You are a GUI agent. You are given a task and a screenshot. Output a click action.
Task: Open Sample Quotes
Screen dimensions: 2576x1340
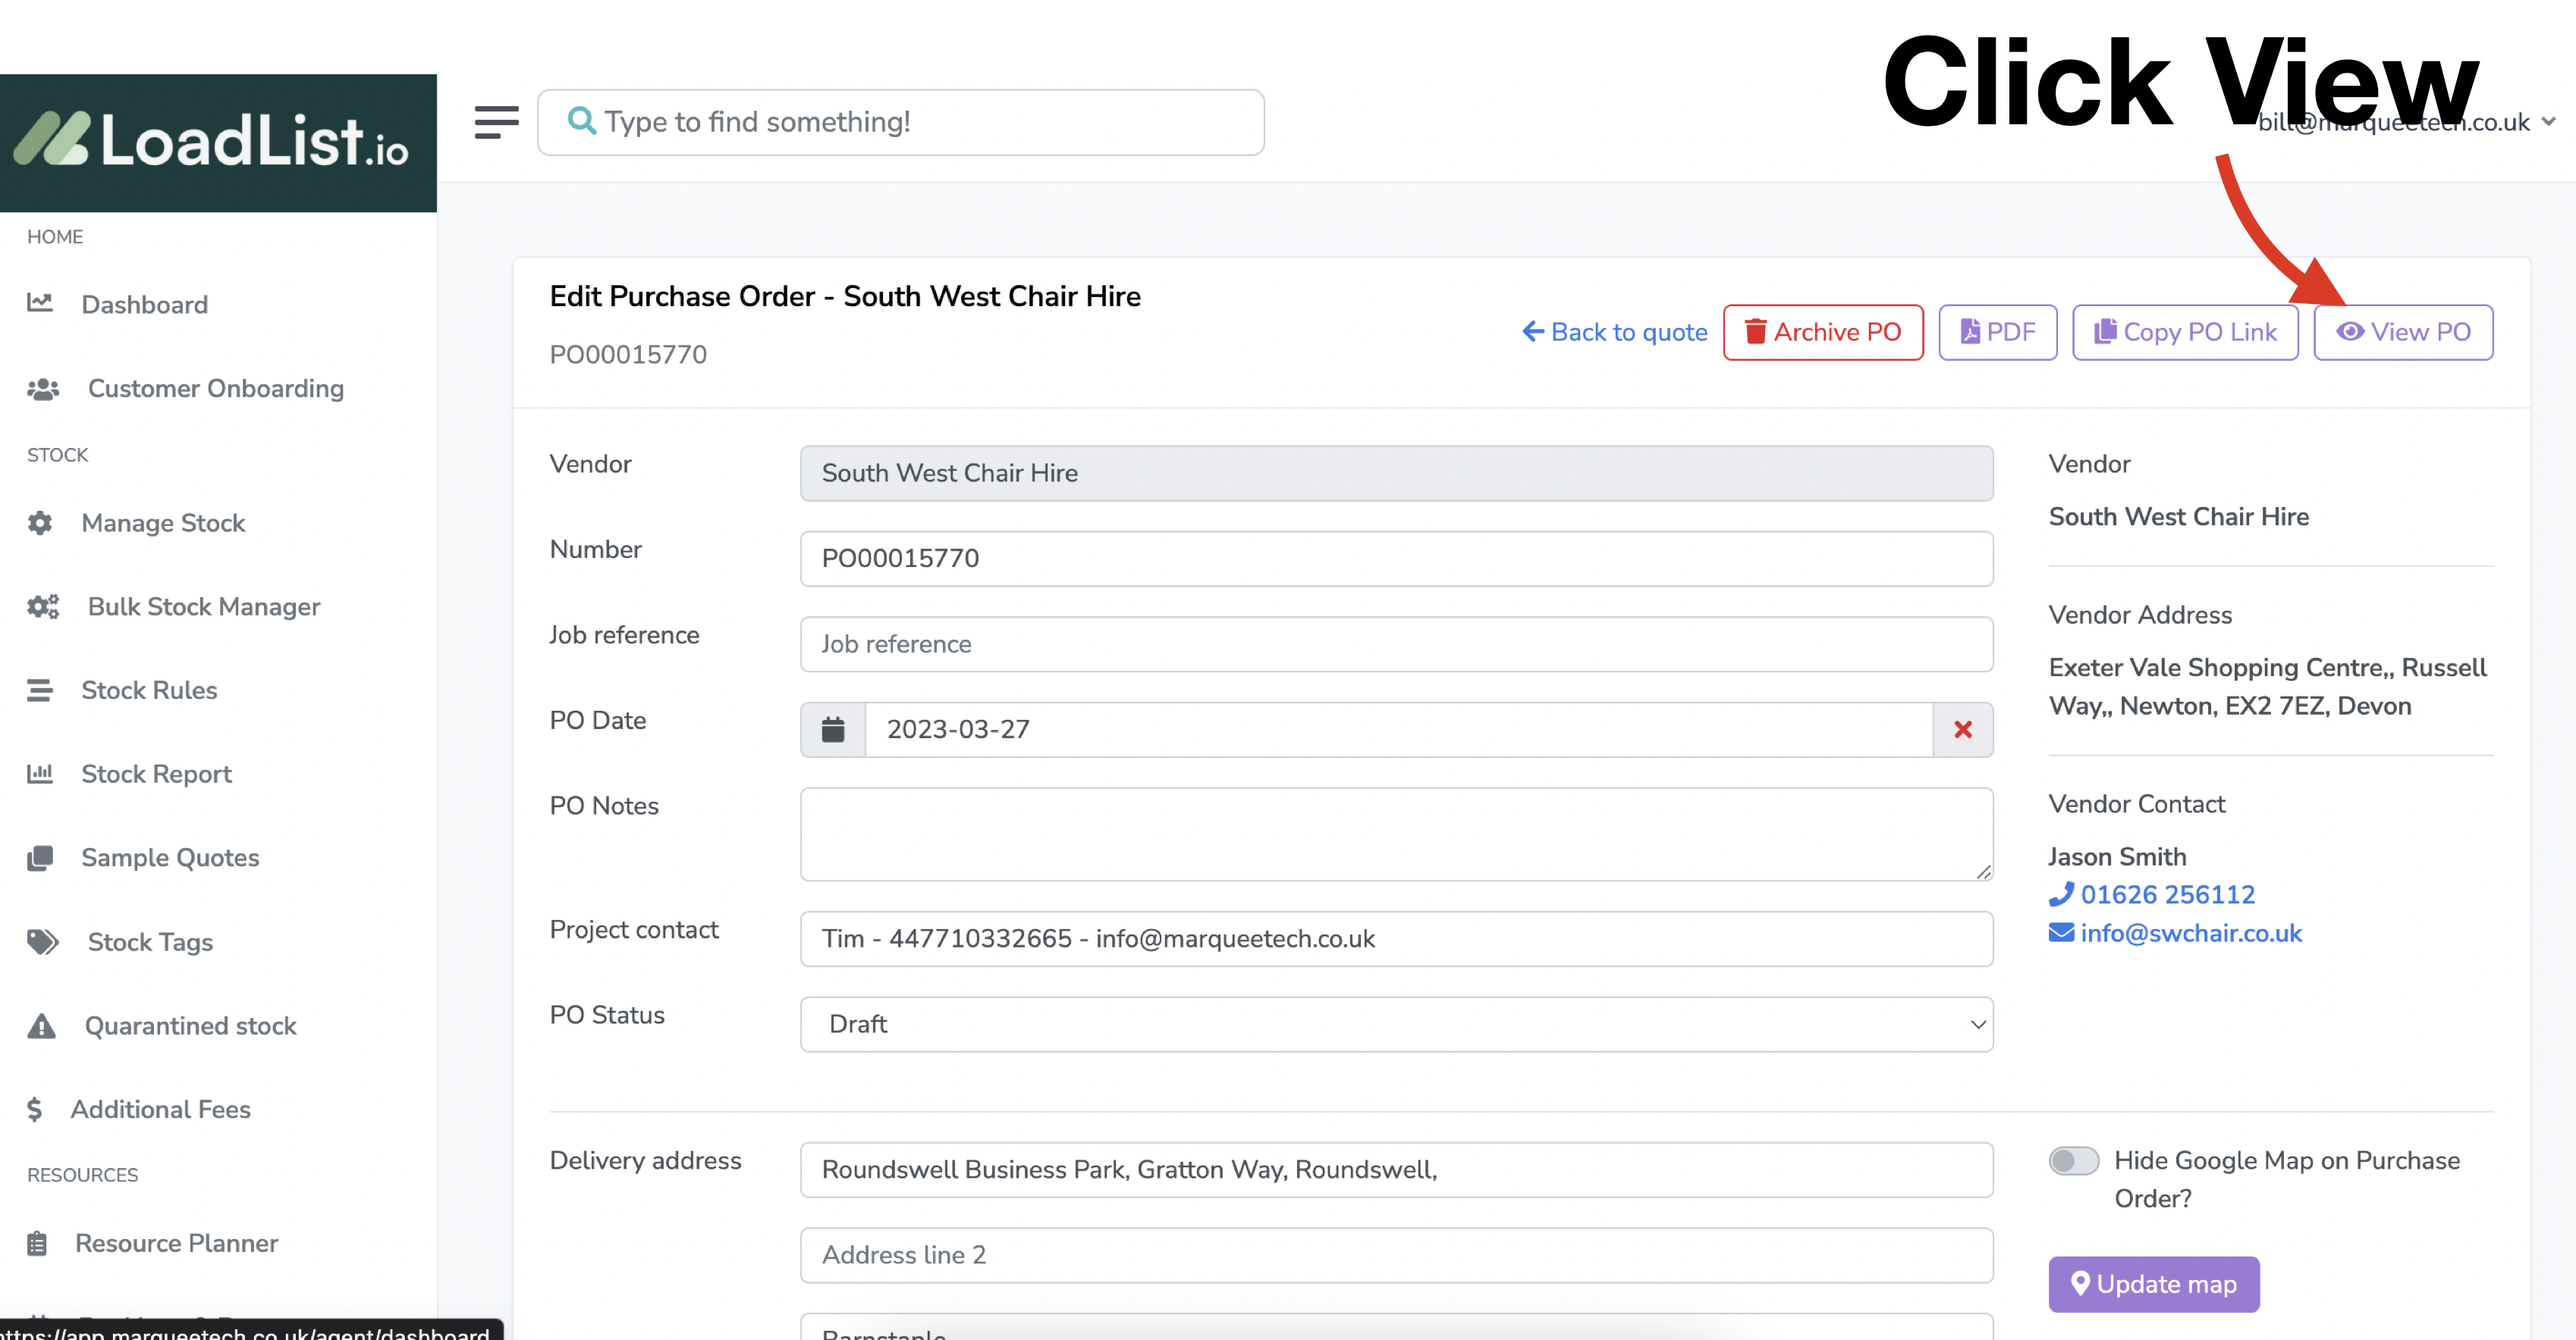pos(170,857)
